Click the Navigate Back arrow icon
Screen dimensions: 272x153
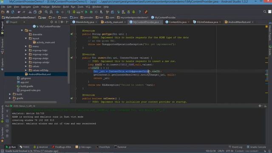tap(57, 12)
